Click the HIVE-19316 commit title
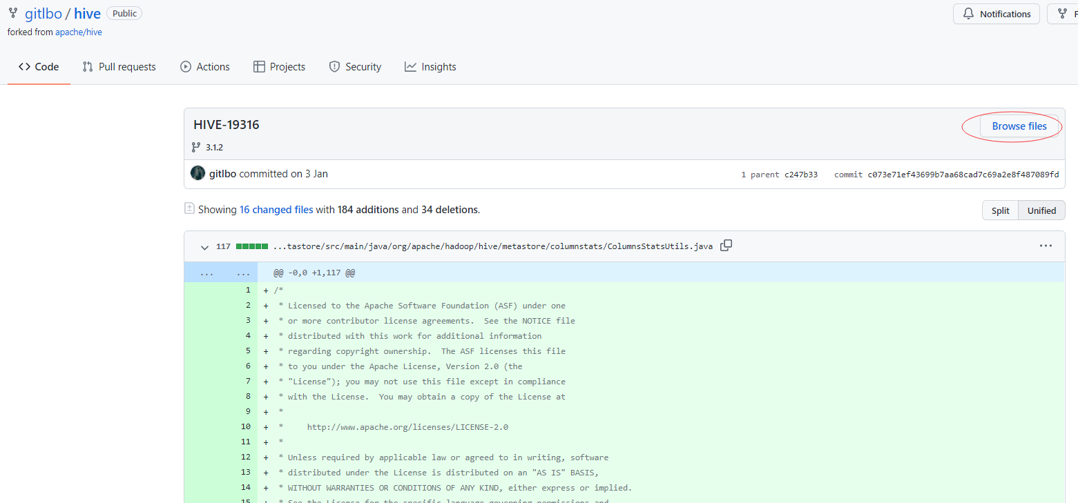 (227, 125)
